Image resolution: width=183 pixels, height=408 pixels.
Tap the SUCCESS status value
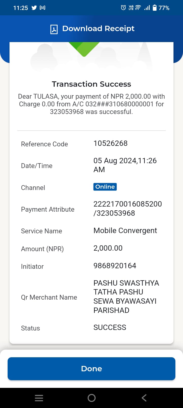click(110, 327)
